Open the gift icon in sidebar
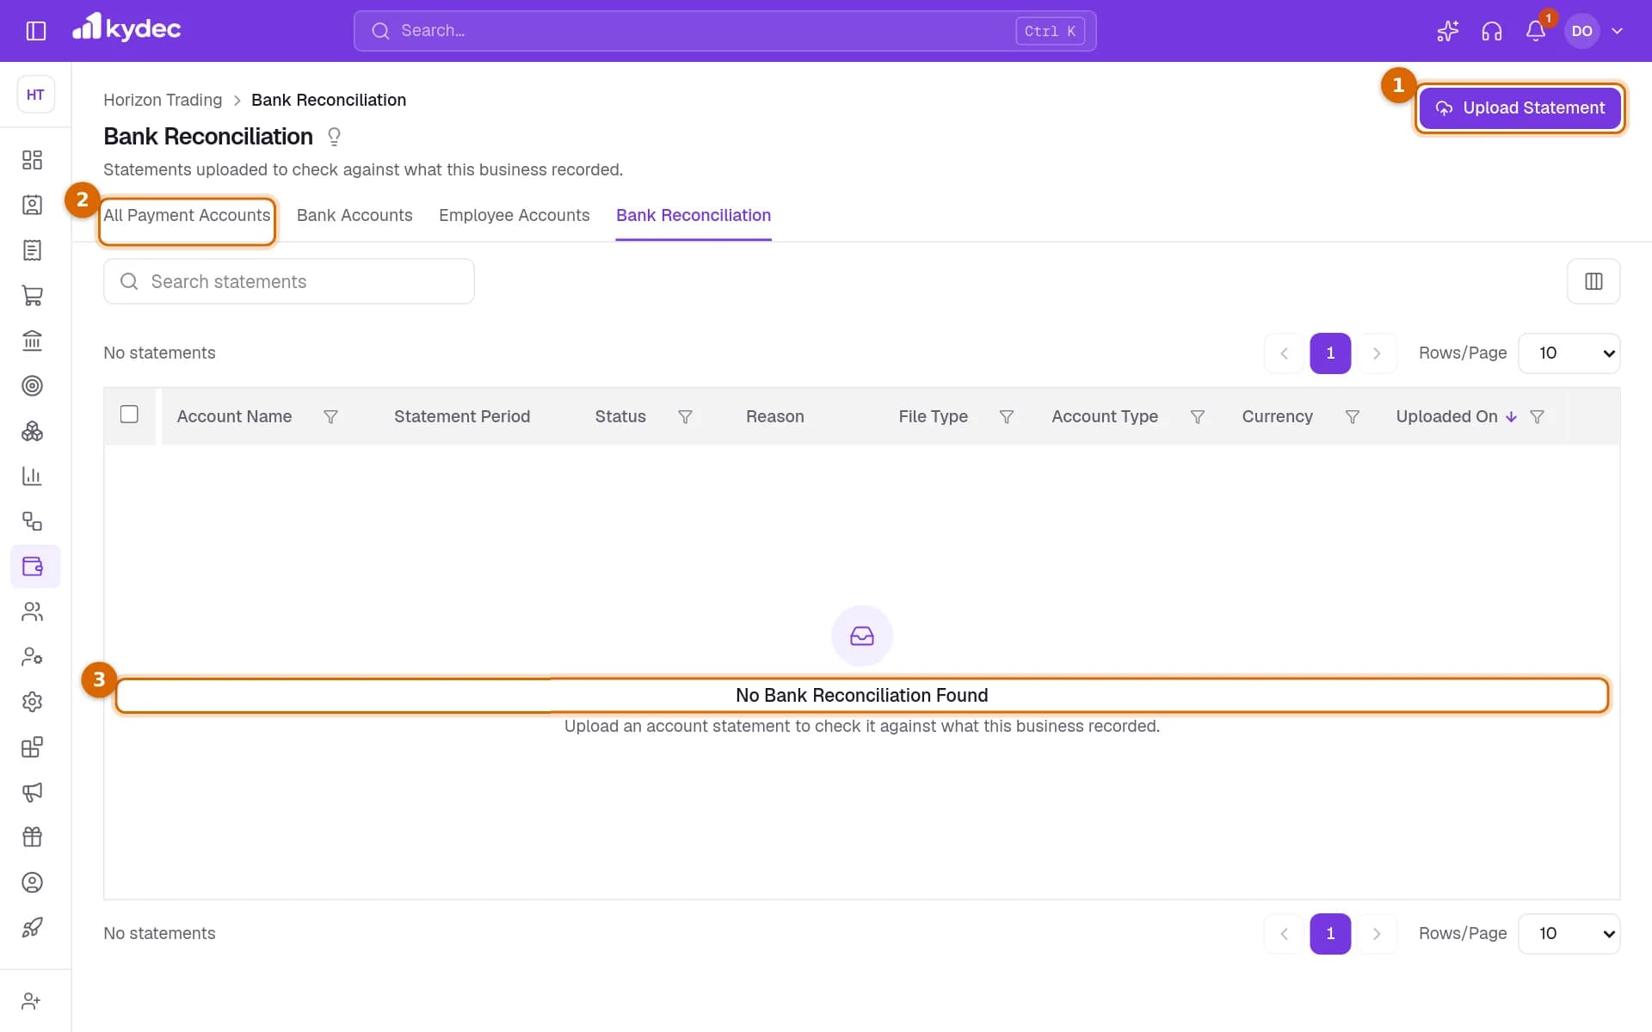1652x1032 pixels. click(x=32, y=837)
